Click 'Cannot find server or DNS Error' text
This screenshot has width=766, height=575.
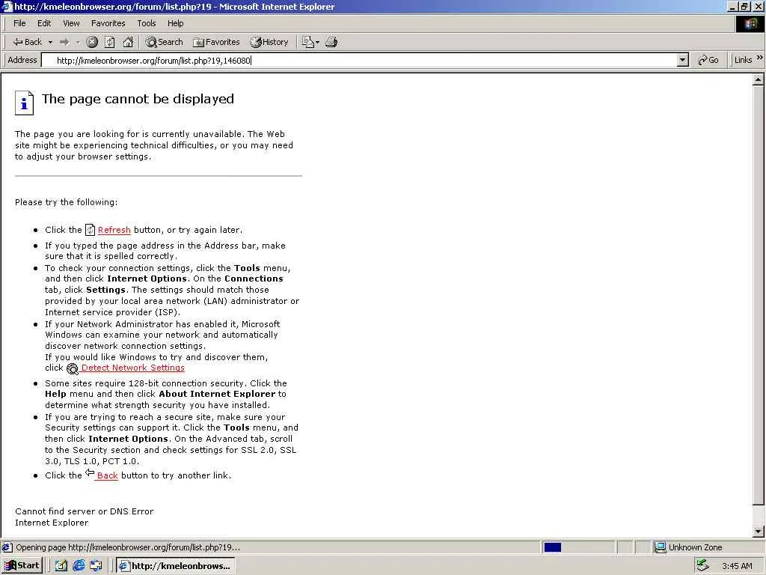pos(84,511)
